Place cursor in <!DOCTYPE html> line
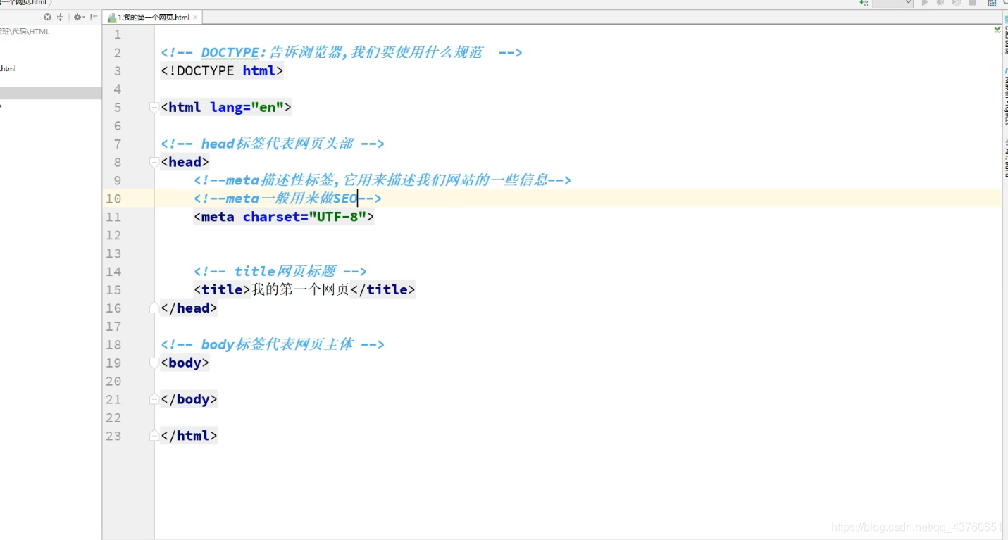Screen dimensions: 1008x540 click(222, 71)
